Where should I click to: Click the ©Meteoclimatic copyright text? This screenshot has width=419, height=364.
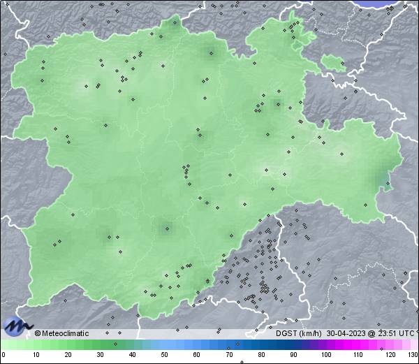(61, 333)
